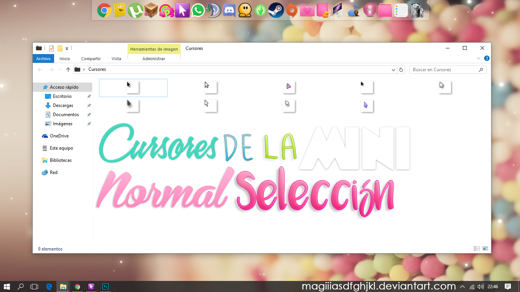Open the Administrar image tools tab
The width and height of the screenshot is (520, 292).
click(154, 59)
